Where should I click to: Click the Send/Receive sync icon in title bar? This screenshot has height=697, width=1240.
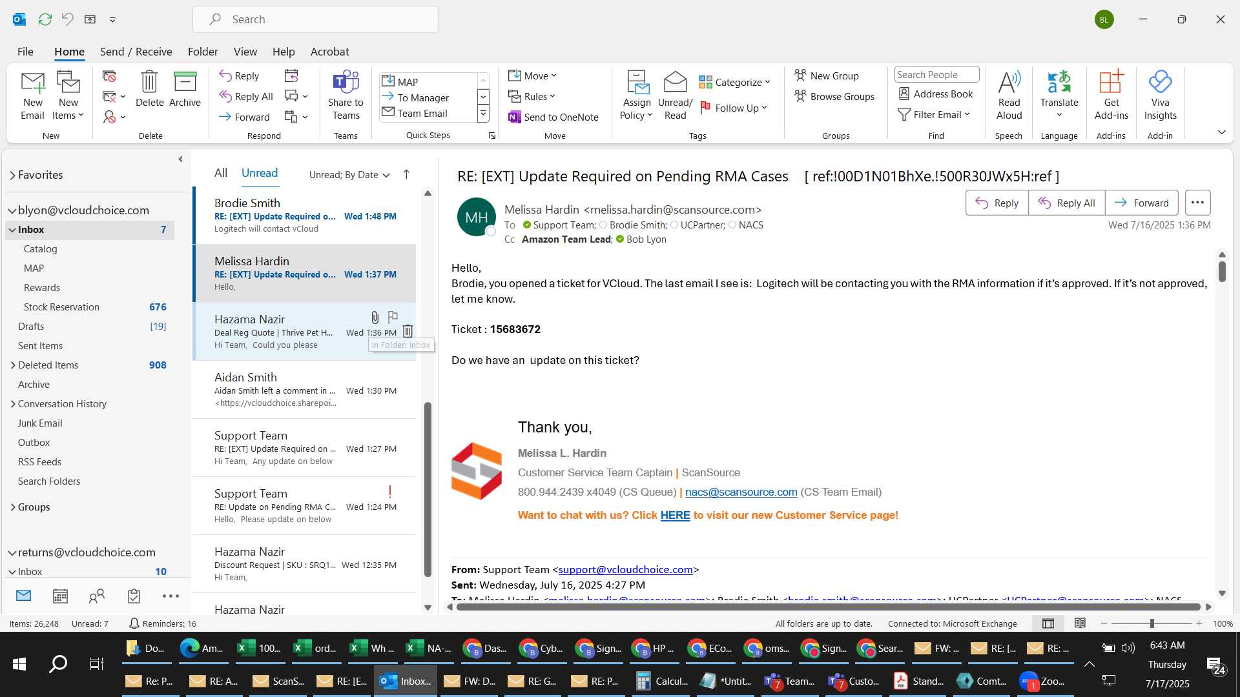coord(45,19)
